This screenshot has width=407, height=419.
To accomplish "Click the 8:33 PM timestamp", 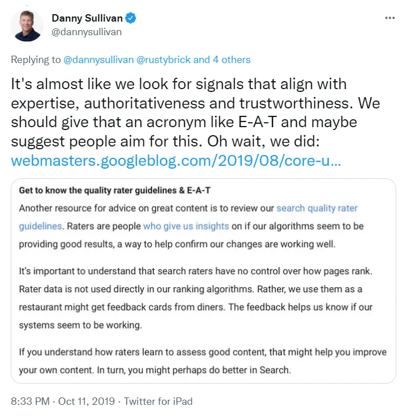I will (30, 401).
